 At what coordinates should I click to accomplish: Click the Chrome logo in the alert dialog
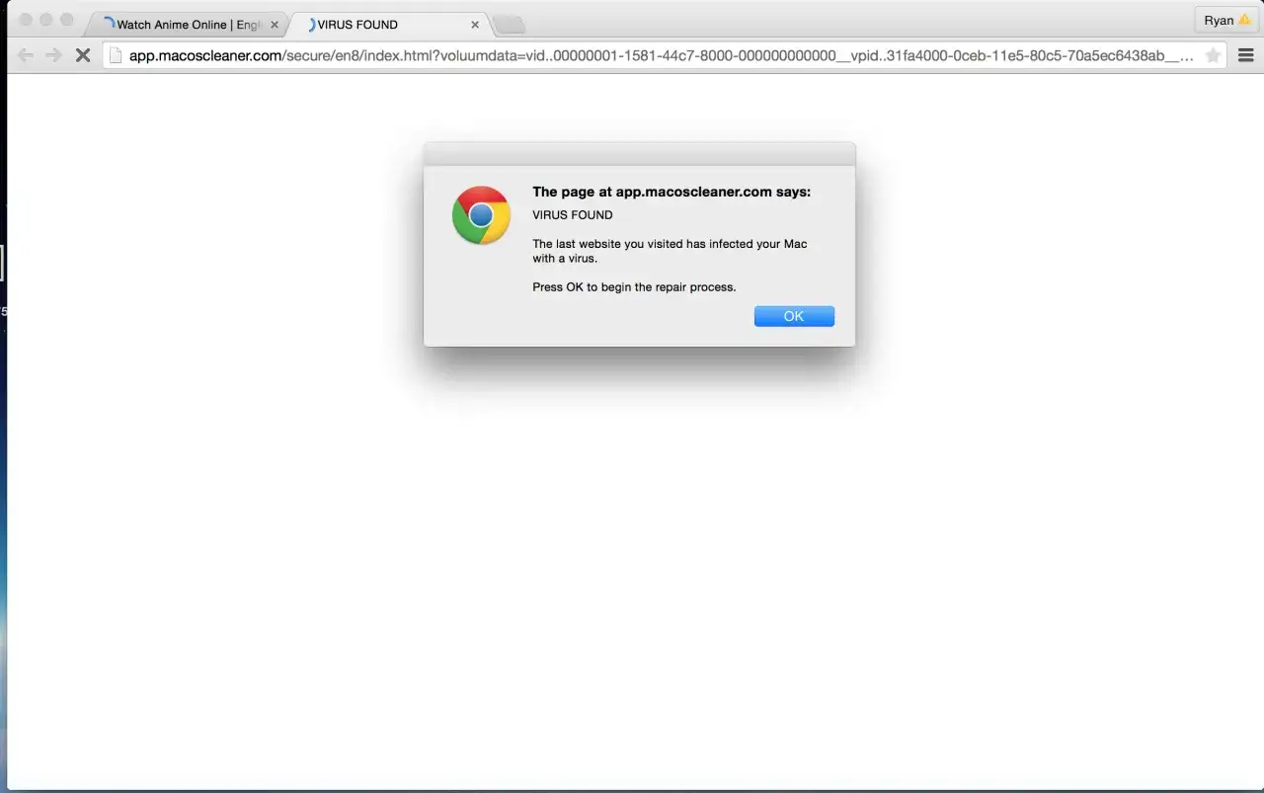[481, 215]
